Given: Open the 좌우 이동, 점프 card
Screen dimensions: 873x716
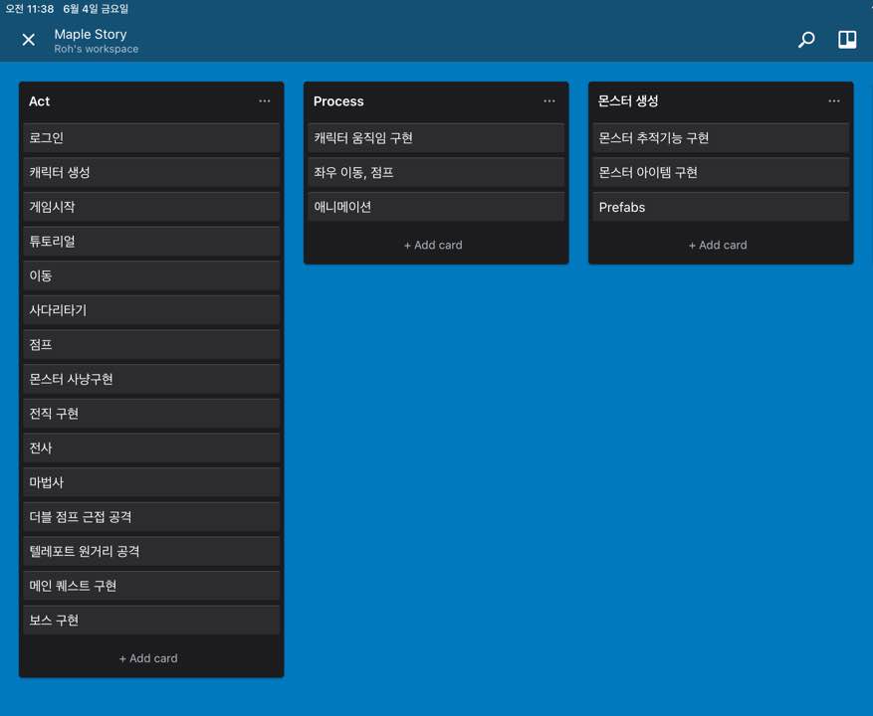Looking at the screenshot, I should point(436,172).
